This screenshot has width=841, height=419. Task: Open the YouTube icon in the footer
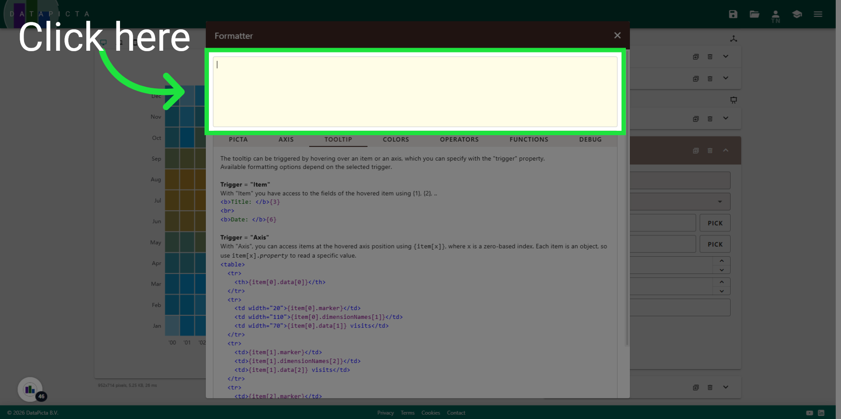809,413
